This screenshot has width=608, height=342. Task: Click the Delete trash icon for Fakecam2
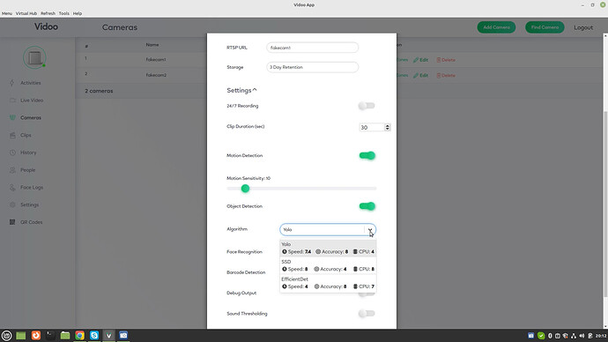pyautogui.click(x=439, y=76)
